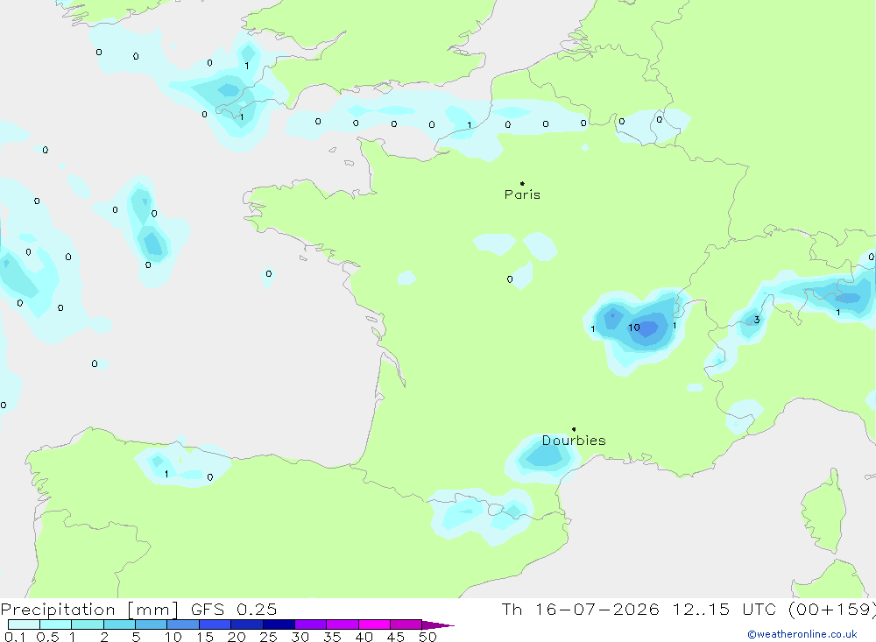Select the magenta 40 mm legend swatch
This screenshot has width=876, height=642.
(374, 624)
